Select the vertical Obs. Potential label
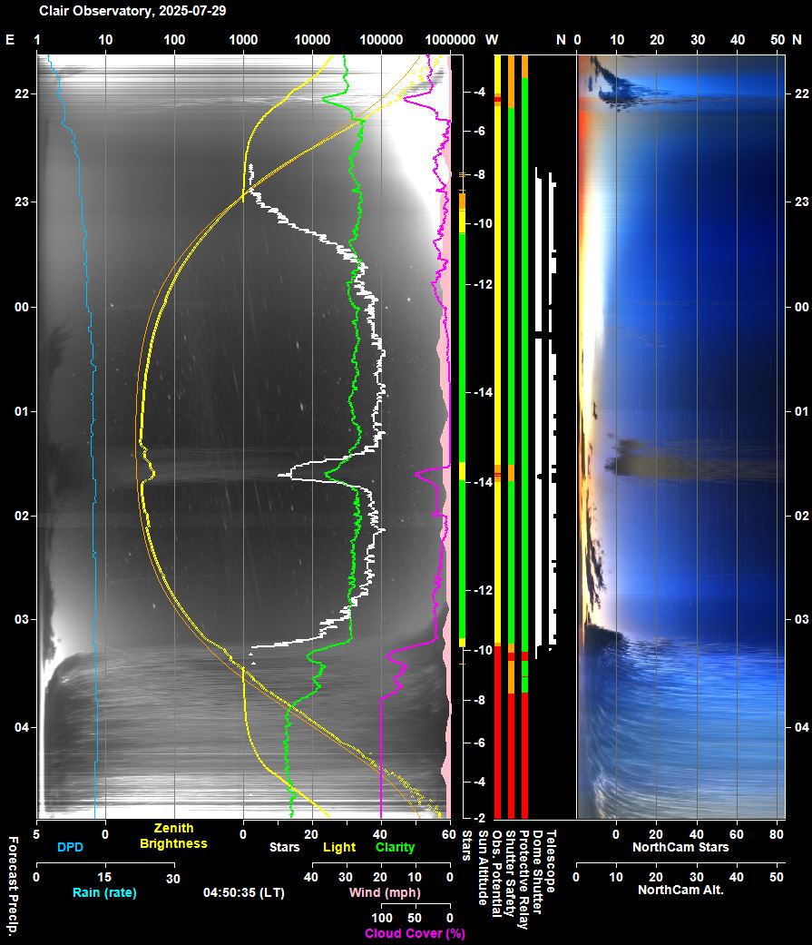The width and height of the screenshot is (812, 945). pos(496,872)
